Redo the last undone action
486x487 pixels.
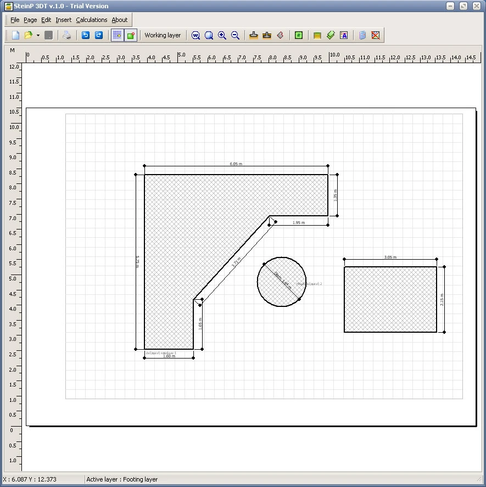[99, 35]
